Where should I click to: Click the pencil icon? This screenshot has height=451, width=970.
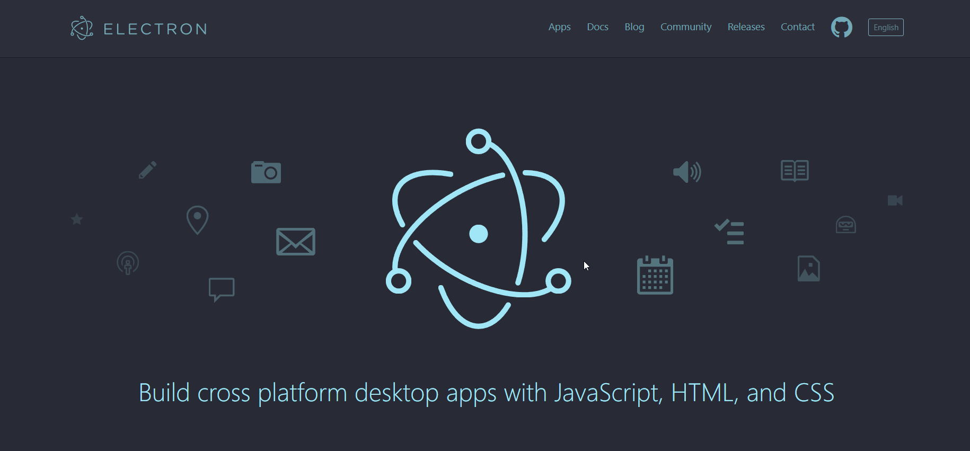coord(147,170)
